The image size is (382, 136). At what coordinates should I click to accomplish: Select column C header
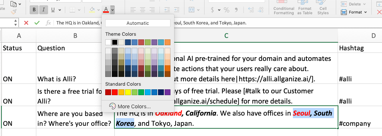[226, 36]
